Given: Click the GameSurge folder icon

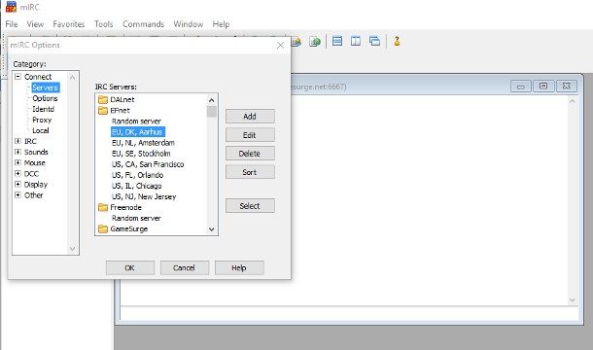Looking at the screenshot, I should coord(103,228).
